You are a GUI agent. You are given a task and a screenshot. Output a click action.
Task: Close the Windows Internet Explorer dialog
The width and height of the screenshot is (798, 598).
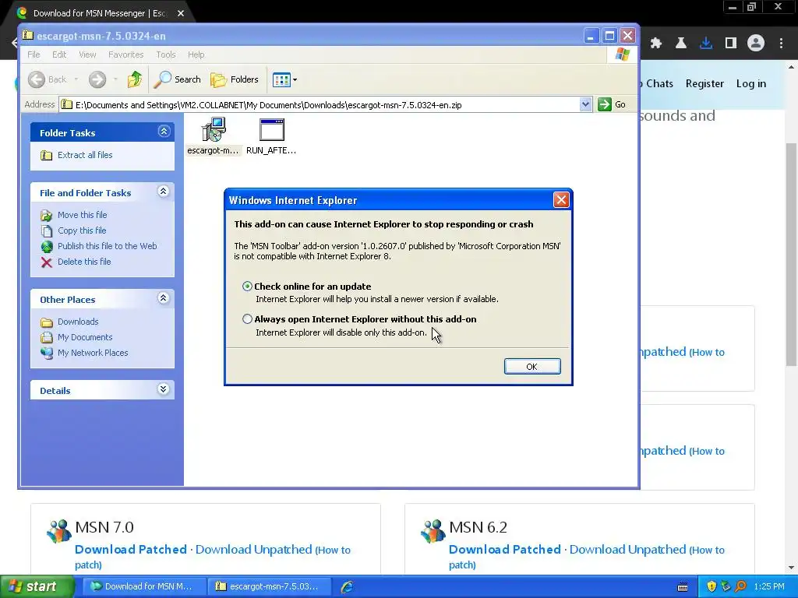[x=561, y=200]
